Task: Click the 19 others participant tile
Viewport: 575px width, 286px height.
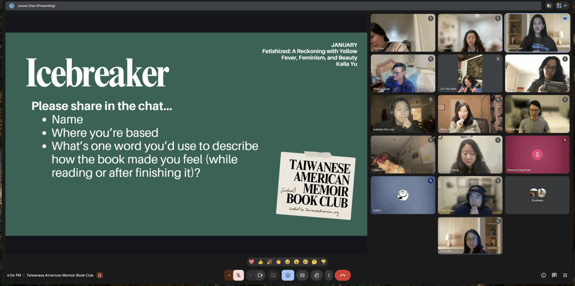Action: (x=537, y=195)
